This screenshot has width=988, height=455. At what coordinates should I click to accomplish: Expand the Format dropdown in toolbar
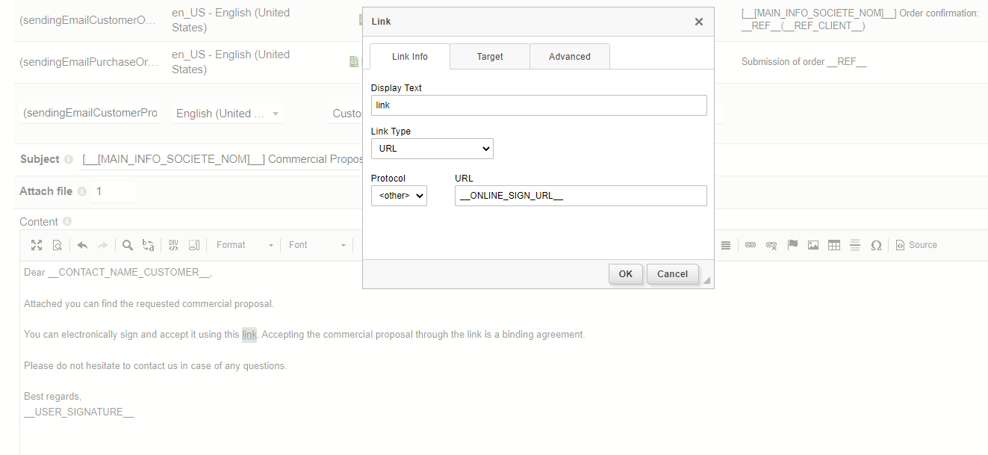[244, 245]
